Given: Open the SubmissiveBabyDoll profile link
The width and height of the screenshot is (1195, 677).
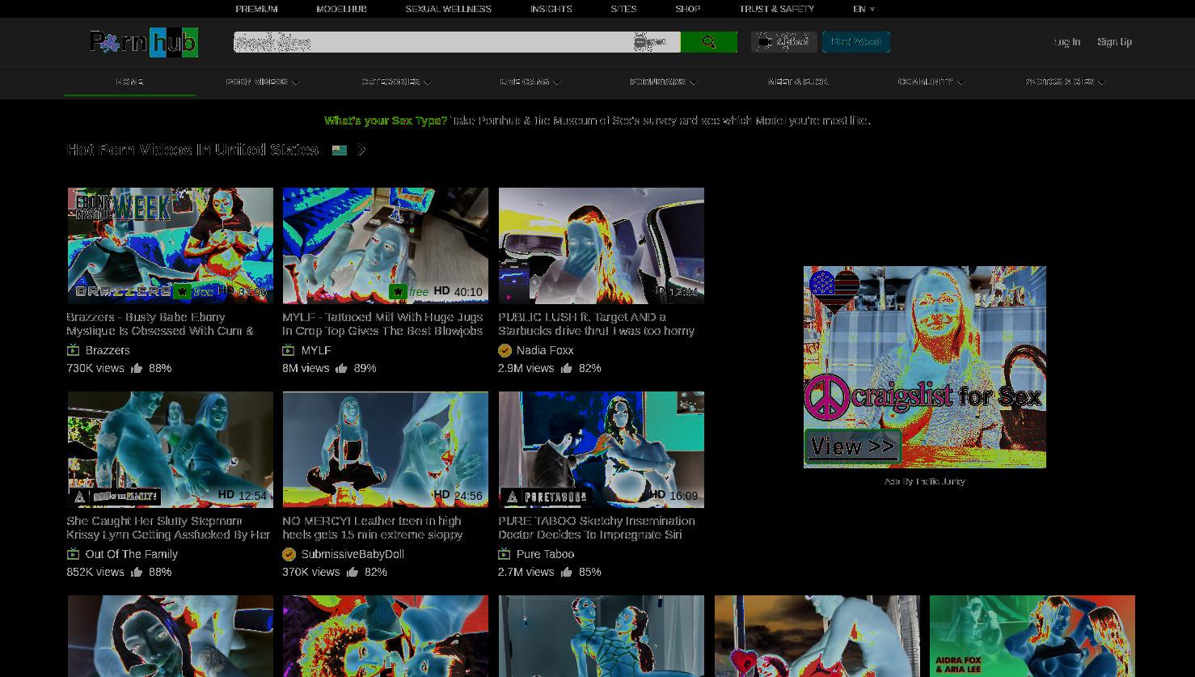Looking at the screenshot, I should point(353,554).
